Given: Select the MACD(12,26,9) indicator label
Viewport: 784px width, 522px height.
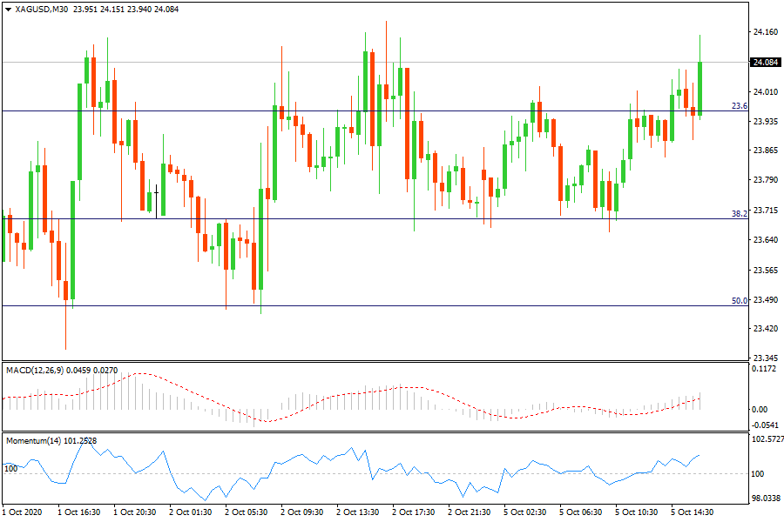Looking at the screenshot, I should 33,371.
